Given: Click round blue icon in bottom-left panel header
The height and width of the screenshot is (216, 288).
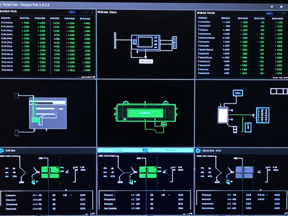Looking at the screenshot, I should click(x=2, y=151).
